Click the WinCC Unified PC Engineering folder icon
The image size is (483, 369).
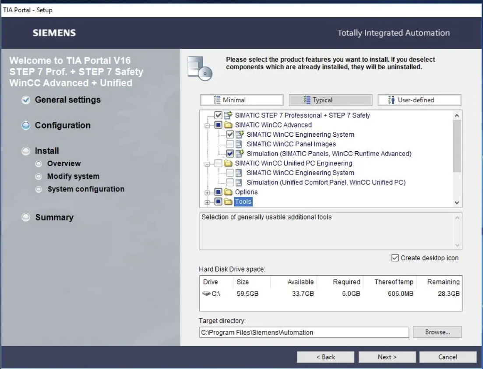click(228, 163)
